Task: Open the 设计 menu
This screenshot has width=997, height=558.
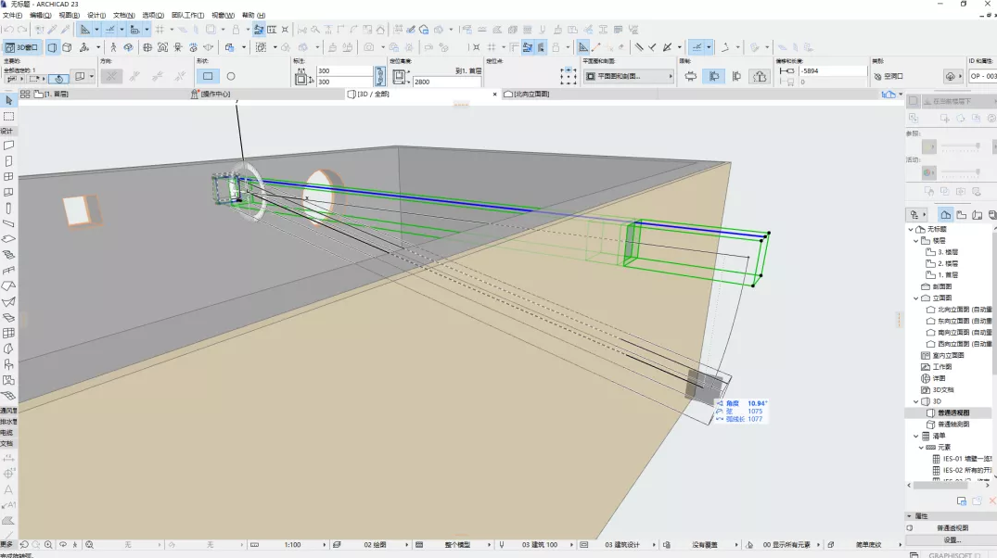Action: click(96, 16)
